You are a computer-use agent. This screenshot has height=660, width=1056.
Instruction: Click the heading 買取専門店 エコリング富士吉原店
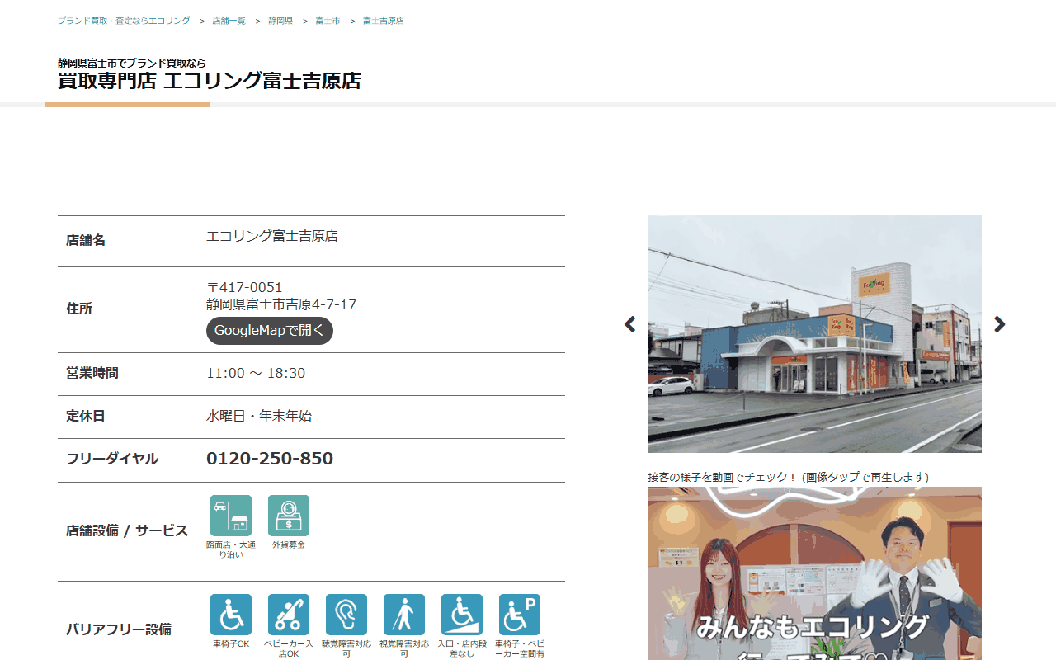[210, 81]
